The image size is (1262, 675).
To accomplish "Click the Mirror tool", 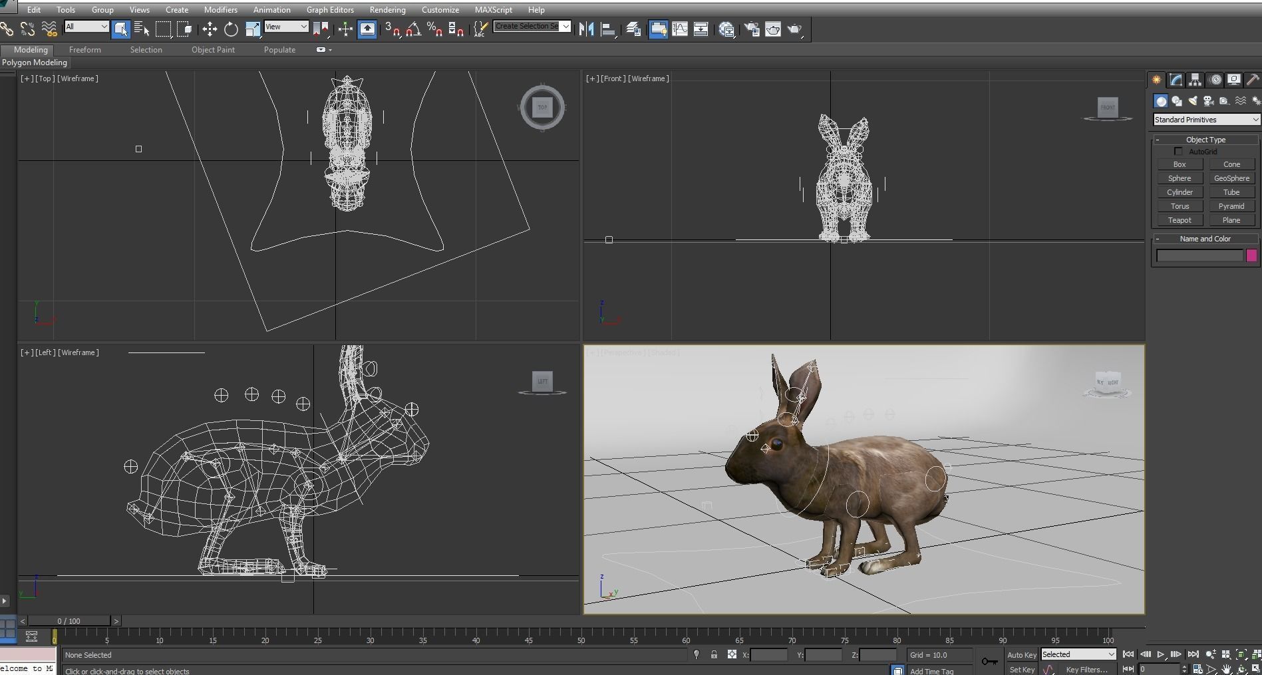I will tap(586, 29).
